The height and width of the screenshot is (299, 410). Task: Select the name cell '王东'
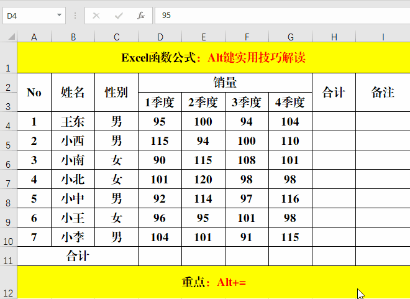click(73, 121)
